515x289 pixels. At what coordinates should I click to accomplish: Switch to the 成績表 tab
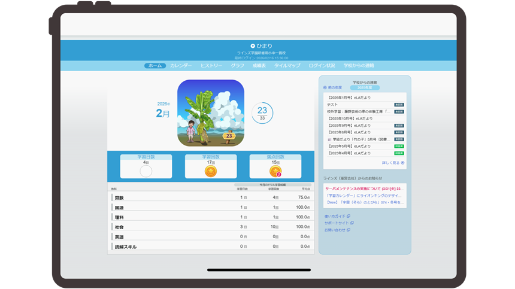[259, 65]
